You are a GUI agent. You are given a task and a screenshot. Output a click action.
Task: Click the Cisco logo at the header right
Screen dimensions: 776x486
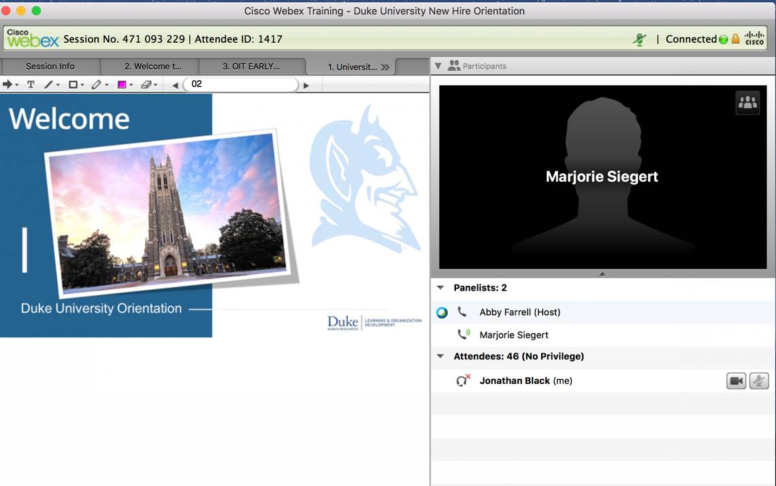tap(754, 38)
